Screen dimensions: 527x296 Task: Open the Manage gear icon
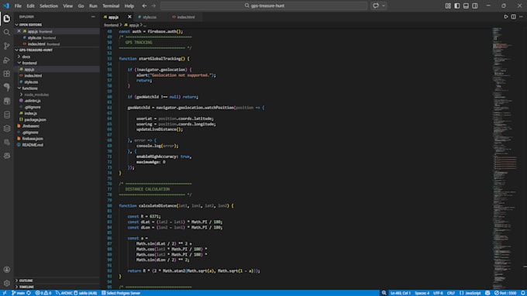point(7,284)
